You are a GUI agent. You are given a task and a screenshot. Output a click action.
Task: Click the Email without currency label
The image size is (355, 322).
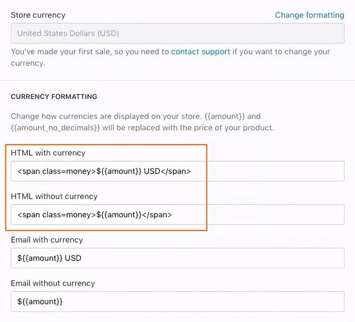coord(53,283)
